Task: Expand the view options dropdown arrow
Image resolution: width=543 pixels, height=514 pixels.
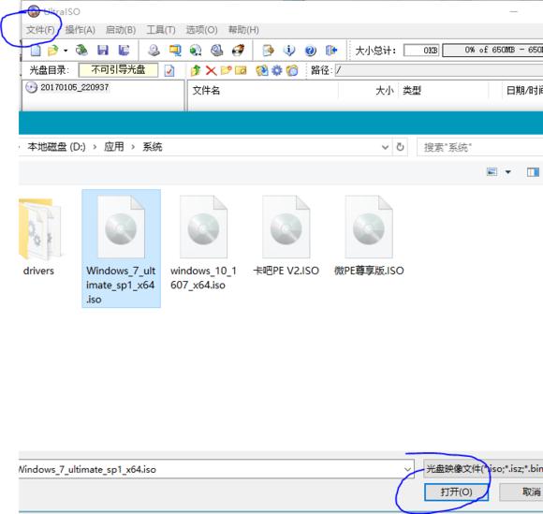Action: 508,171
